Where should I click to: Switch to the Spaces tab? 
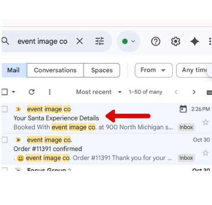(x=102, y=70)
